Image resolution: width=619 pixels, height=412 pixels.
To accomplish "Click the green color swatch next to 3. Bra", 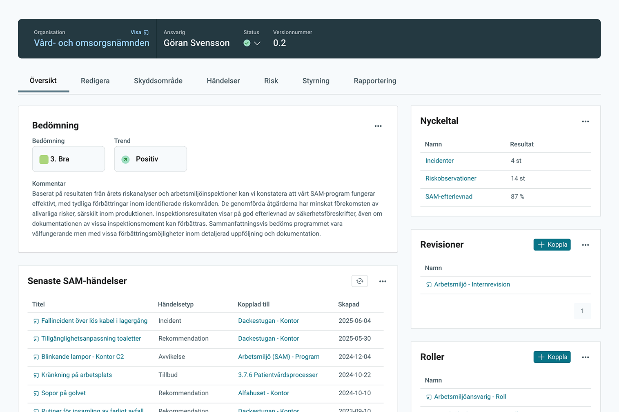I will (x=44, y=159).
